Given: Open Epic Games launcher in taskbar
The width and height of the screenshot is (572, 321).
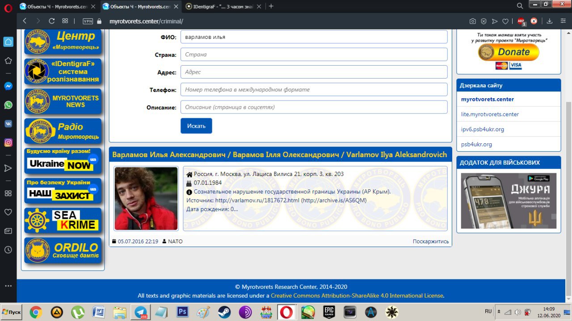Looking at the screenshot, I should click(329, 312).
